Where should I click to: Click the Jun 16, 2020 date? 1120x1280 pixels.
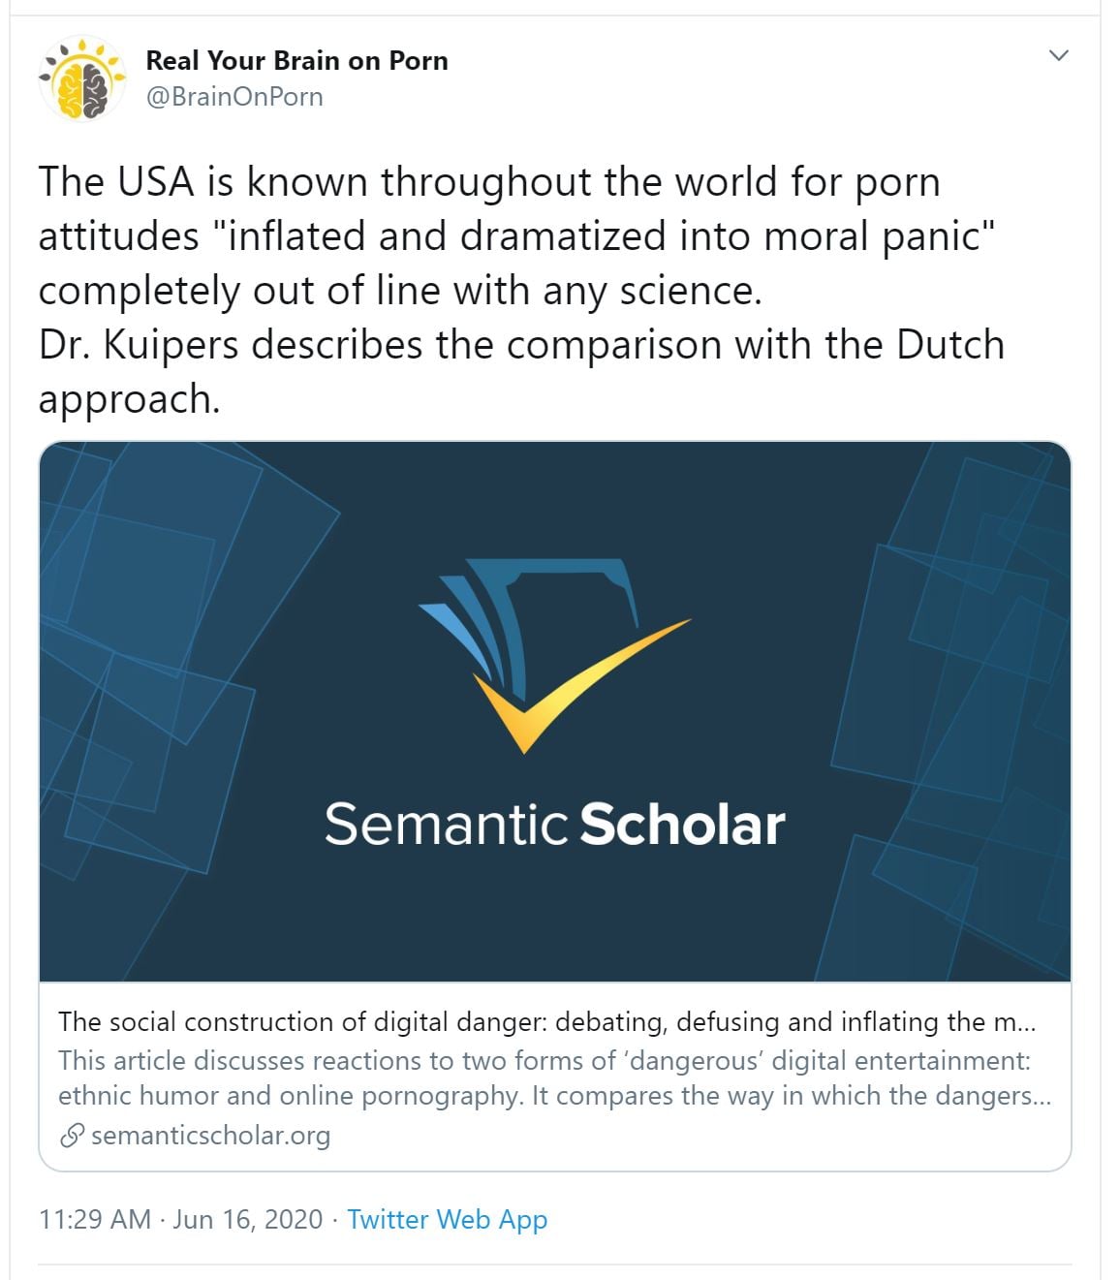pyautogui.click(x=247, y=1219)
